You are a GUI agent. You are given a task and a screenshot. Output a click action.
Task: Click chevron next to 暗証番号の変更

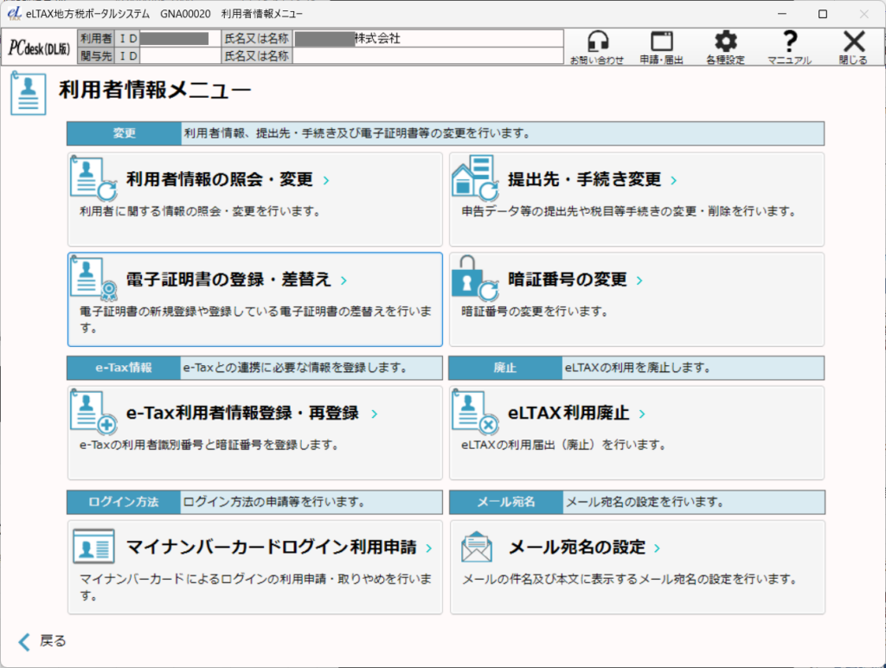(639, 280)
